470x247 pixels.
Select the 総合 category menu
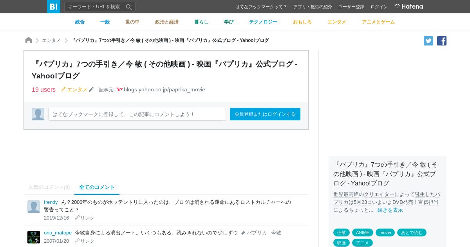coord(80,22)
